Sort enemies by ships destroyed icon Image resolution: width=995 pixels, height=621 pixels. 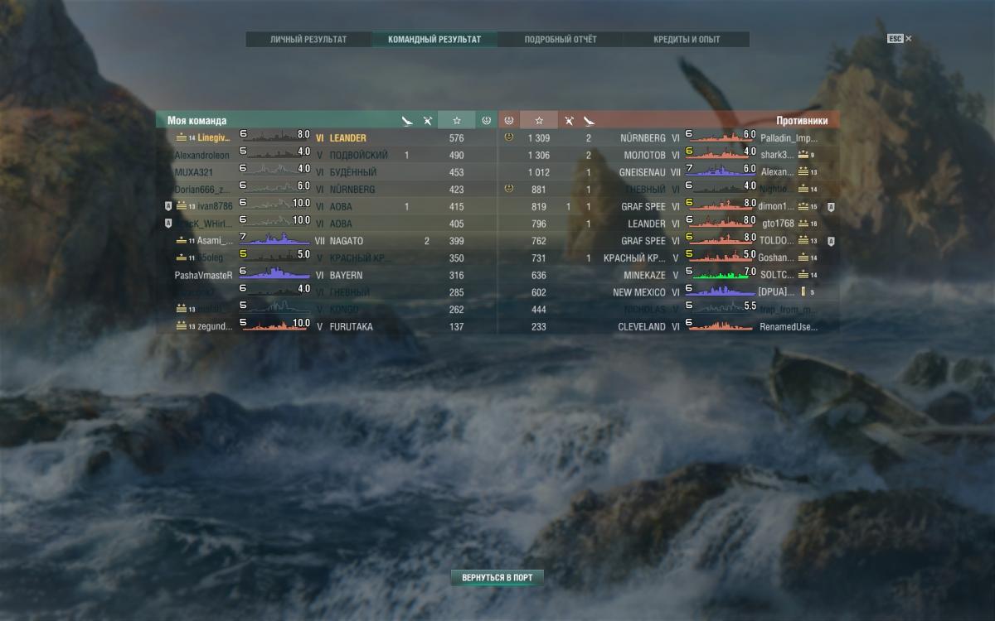click(589, 121)
